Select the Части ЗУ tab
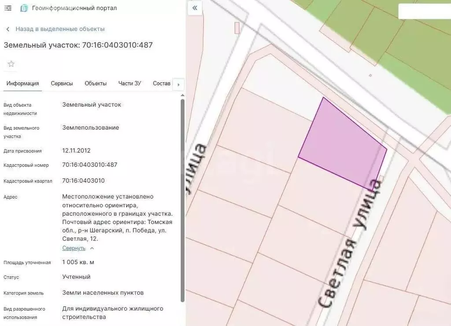Image resolution: width=451 pixels, height=326 pixels. tap(130, 83)
